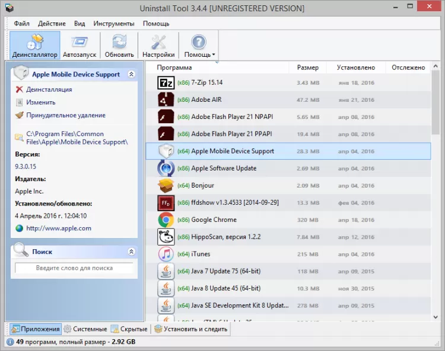Viewport: 445px width, 351px height.
Task: Switch to the Системные tab
Action: 86,329
